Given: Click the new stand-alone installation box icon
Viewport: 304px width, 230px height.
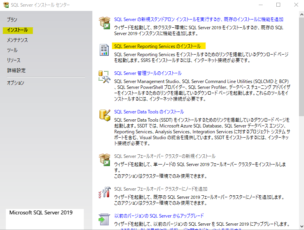Looking at the screenshot, I should [x=104, y=23].
